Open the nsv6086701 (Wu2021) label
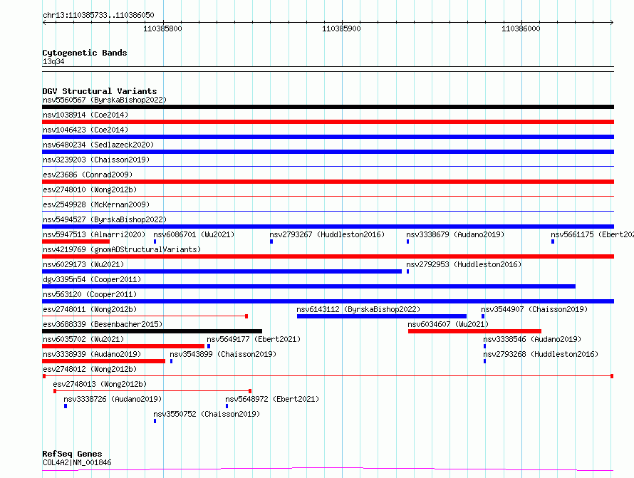This screenshot has width=634, height=478. pyautogui.click(x=194, y=234)
